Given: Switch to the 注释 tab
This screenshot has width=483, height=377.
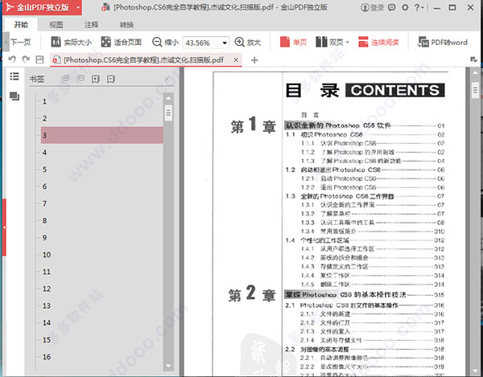Looking at the screenshot, I should pyautogui.click(x=92, y=25).
